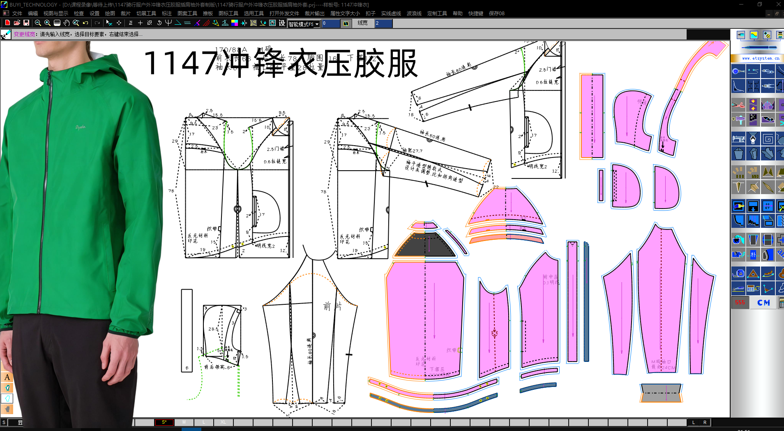Viewport: 784px width, 431px height.
Task: Toggle the 正 mode button on toolbar
Action: (x=131, y=23)
